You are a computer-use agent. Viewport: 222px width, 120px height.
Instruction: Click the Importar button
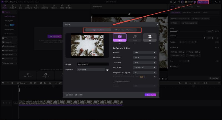(x=54, y=36)
